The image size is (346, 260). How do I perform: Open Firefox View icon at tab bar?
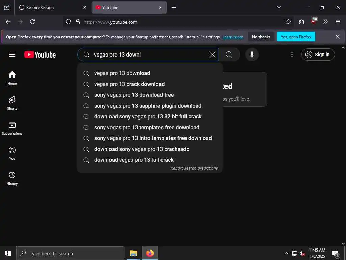[x=7, y=7]
